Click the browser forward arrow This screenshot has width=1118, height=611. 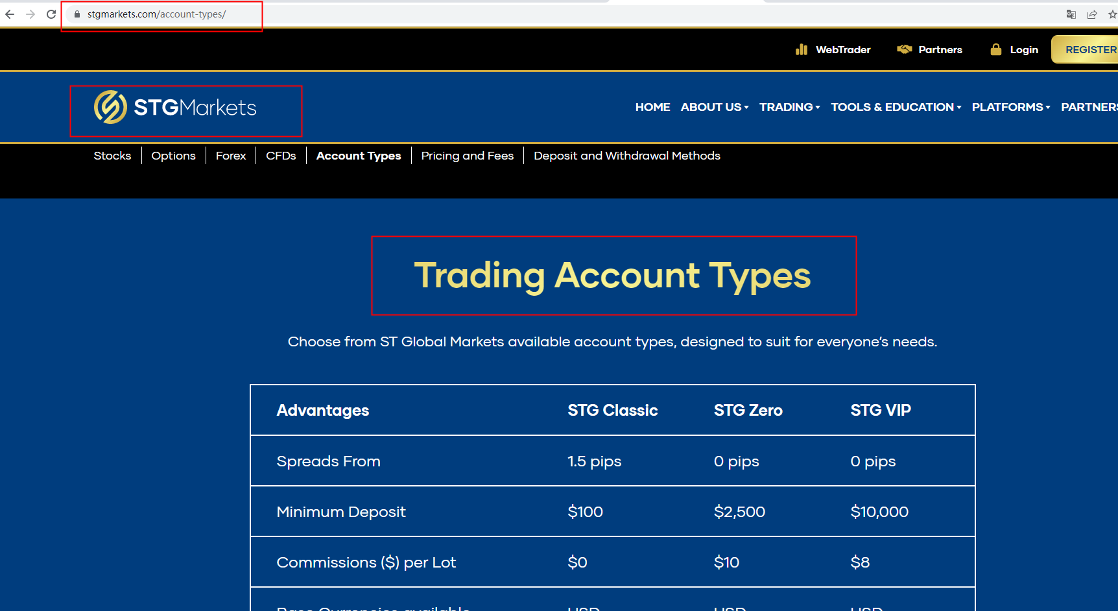click(x=30, y=14)
